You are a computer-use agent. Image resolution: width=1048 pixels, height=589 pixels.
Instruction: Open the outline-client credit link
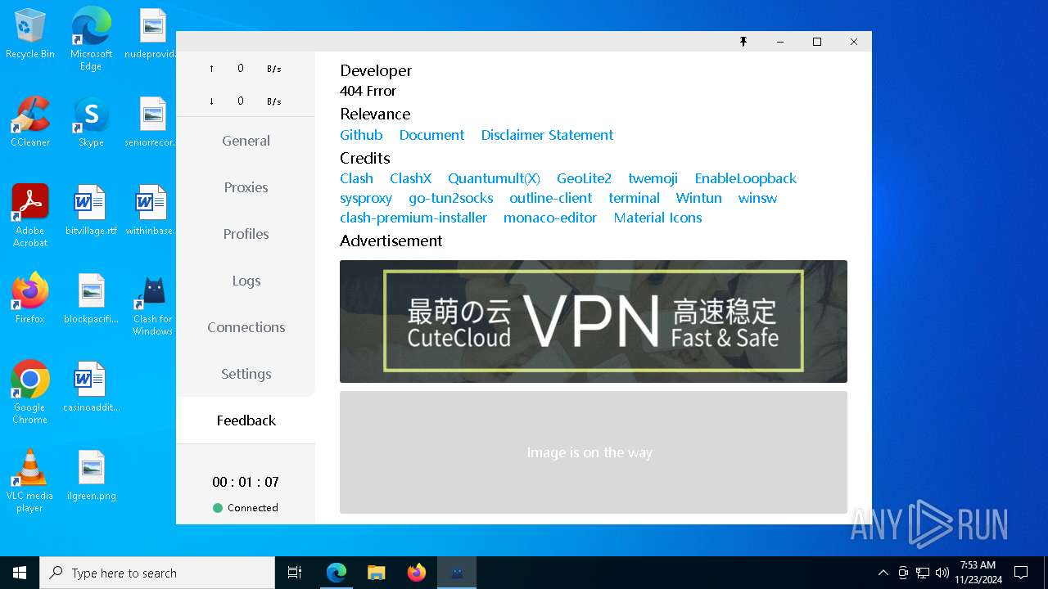(550, 198)
